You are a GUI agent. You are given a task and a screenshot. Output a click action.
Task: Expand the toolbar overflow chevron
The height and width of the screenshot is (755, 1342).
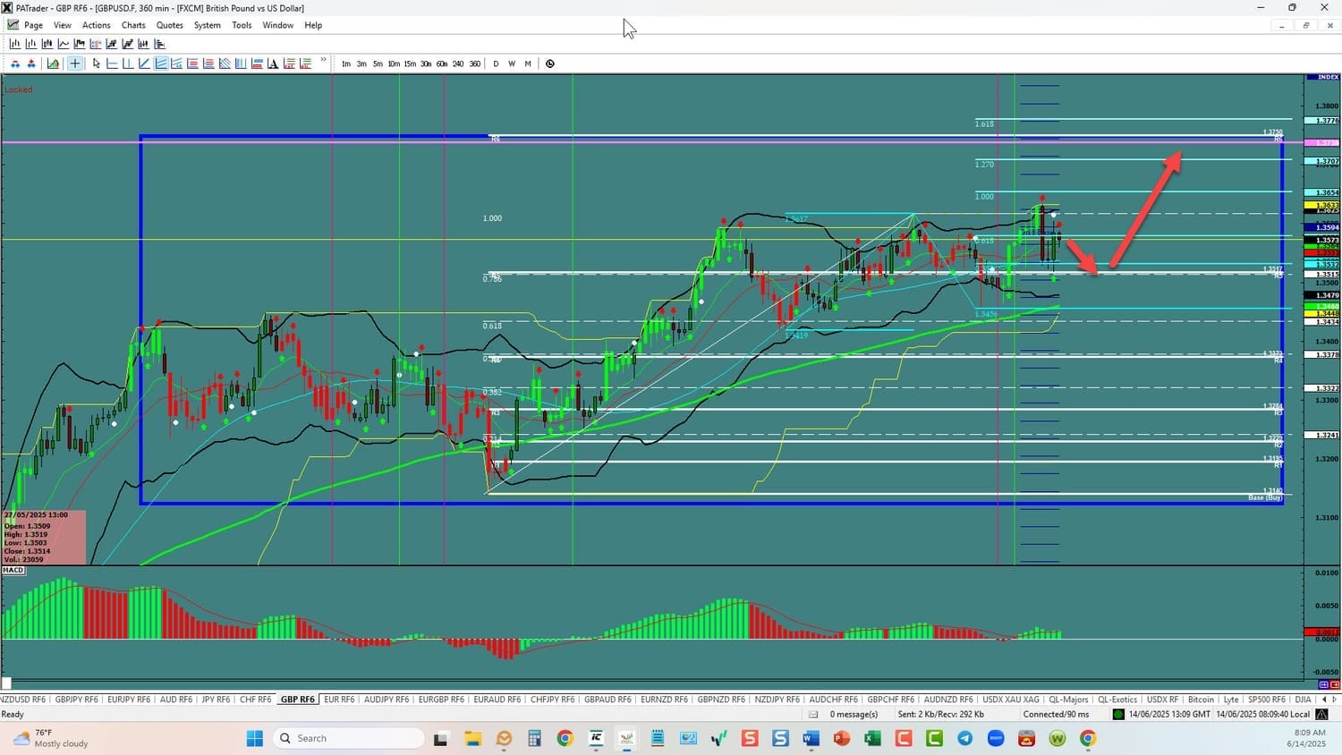point(323,61)
